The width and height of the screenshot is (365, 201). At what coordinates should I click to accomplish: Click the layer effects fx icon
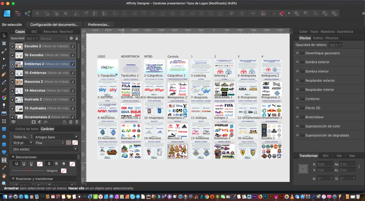(x=46, y=122)
